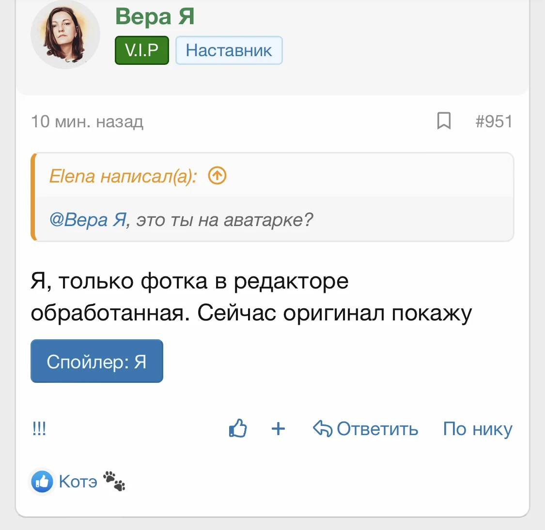Click the paw prints icon next to Котэ

115,480
